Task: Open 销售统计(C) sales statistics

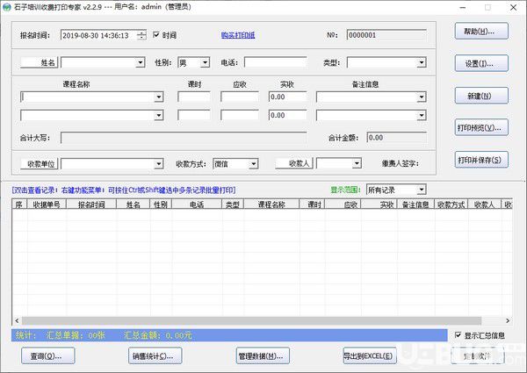Action: pyautogui.click(x=155, y=355)
